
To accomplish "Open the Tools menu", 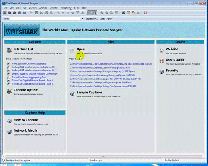I will point(77,8).
